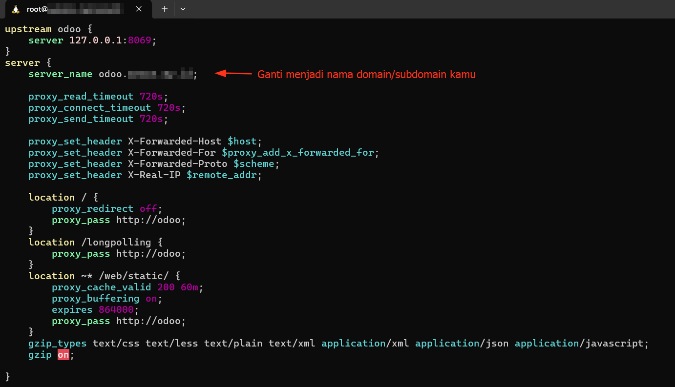675x387 pixels.
Task: Click proxy_pass http://odoo inside location /
Action: click(118, 220)
